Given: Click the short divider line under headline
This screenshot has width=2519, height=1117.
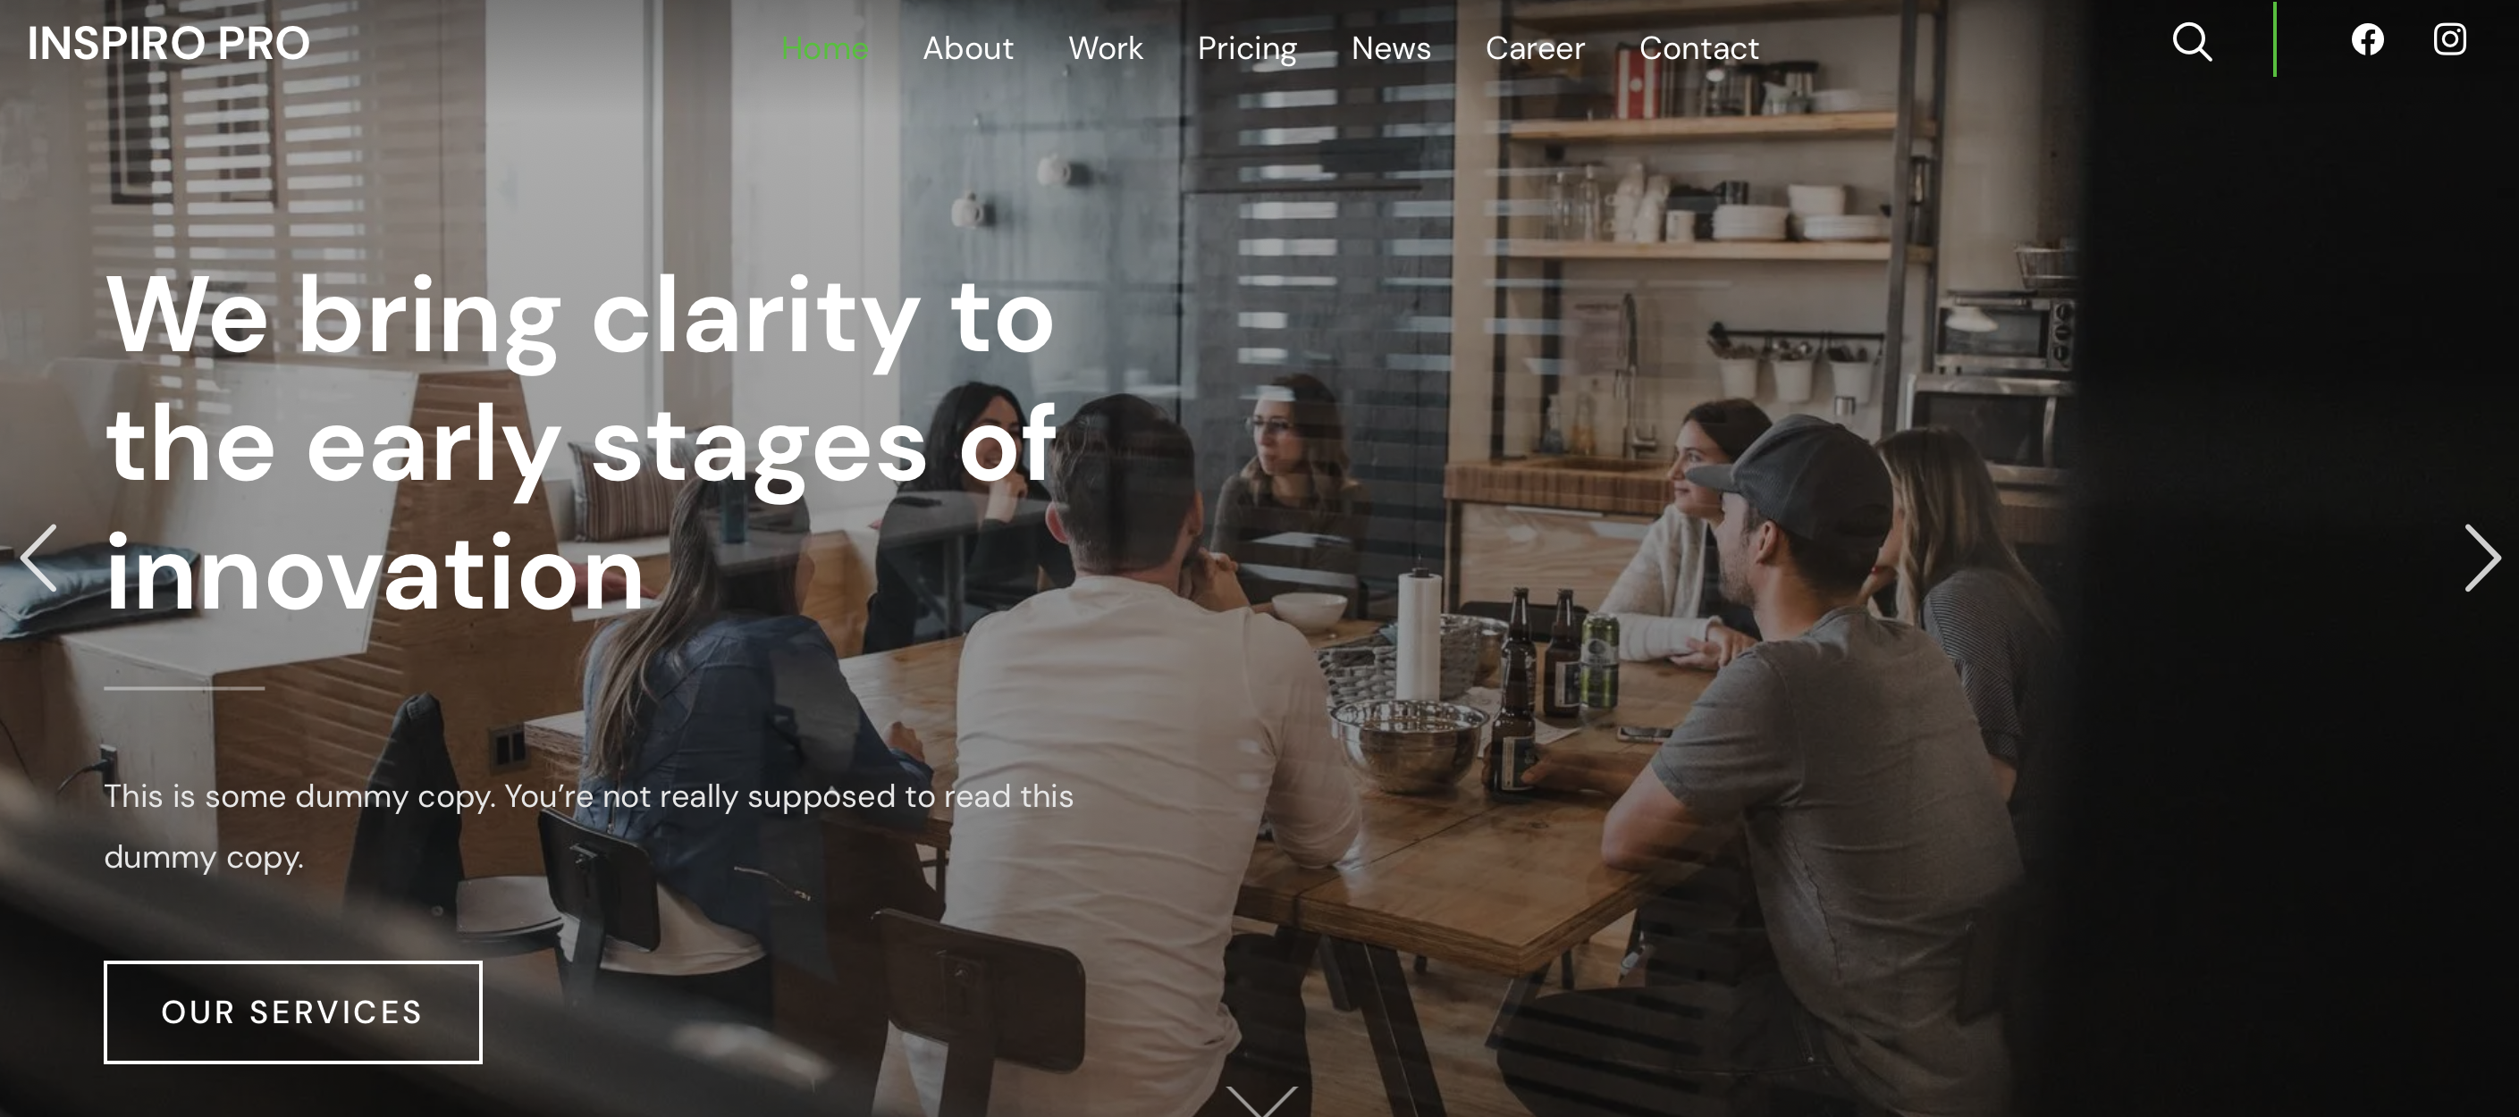Looking at the screenshot, I should [x=184, y=688].
